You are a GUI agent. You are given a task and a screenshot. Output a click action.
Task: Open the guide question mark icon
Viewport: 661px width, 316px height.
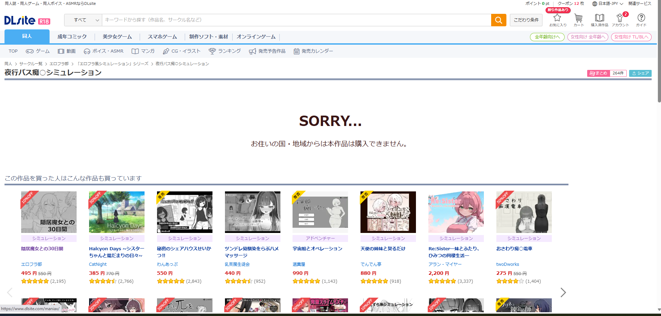pos(641,19)
